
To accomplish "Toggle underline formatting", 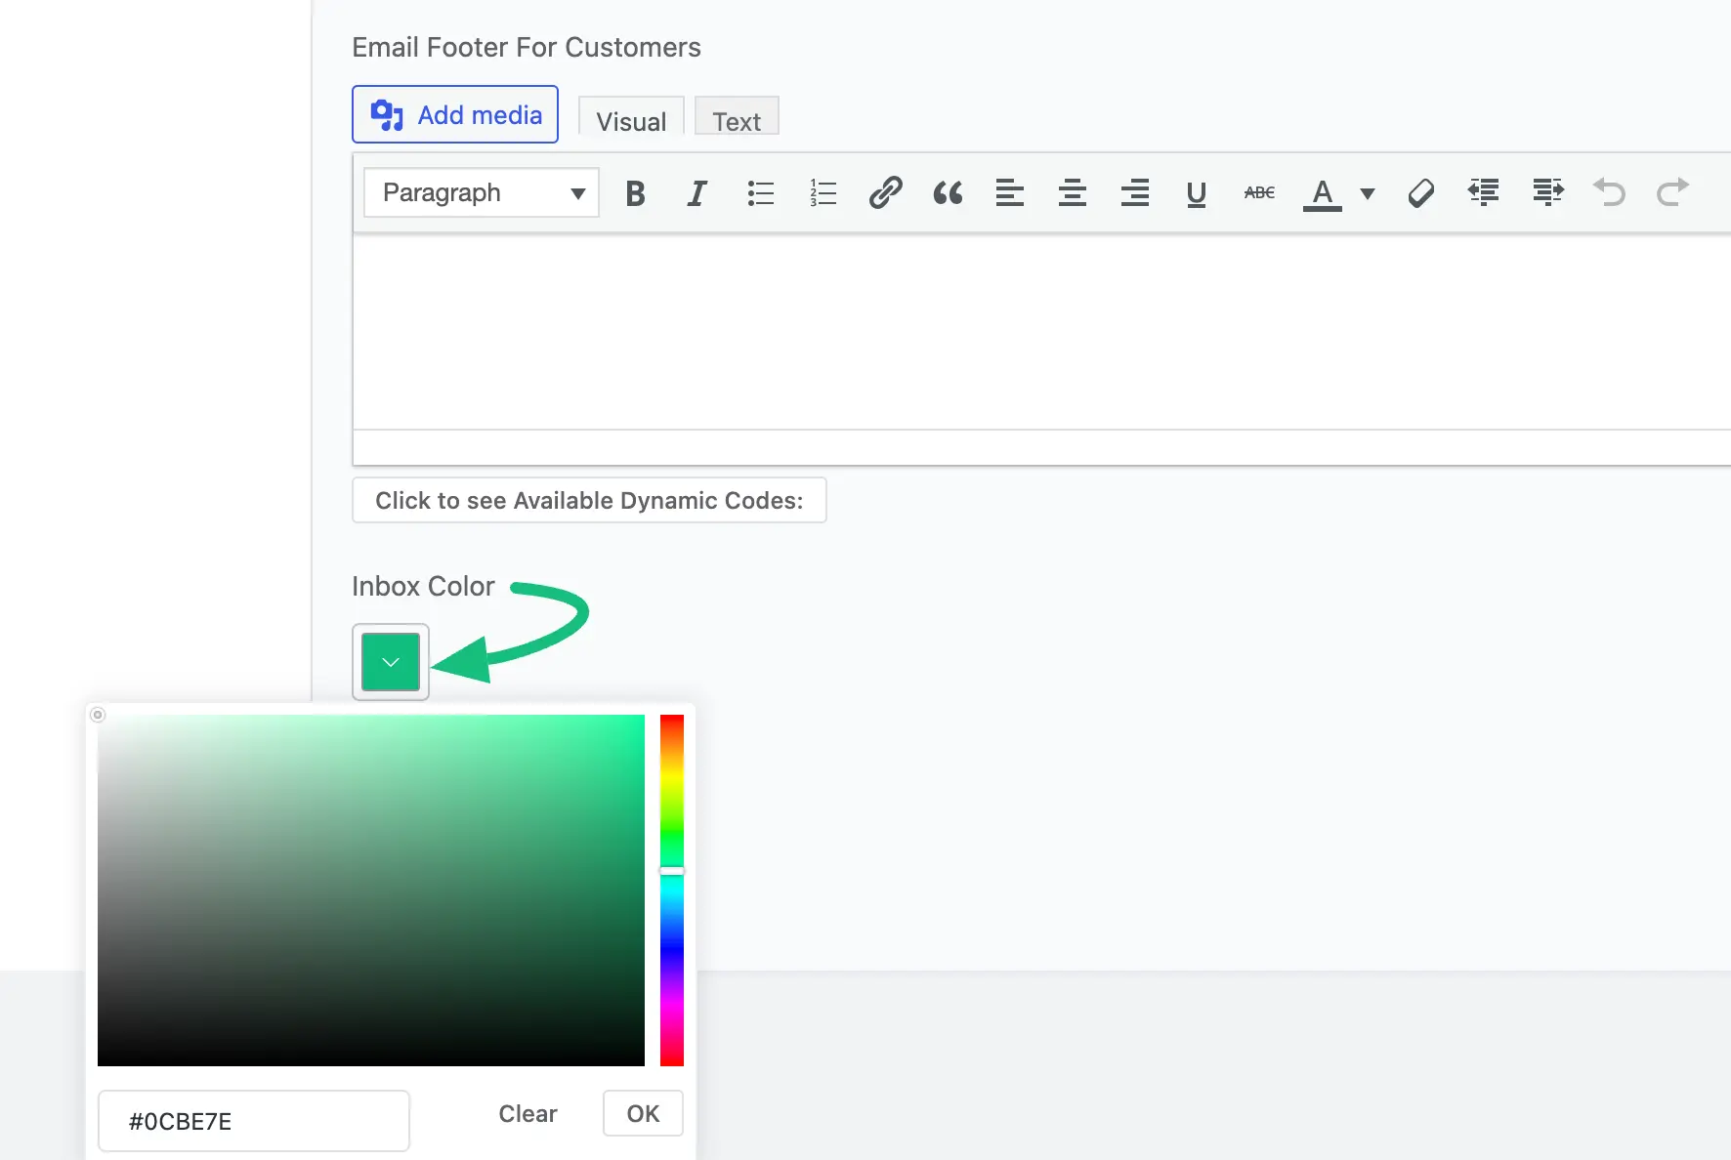I will click(x=1197, y=193).
